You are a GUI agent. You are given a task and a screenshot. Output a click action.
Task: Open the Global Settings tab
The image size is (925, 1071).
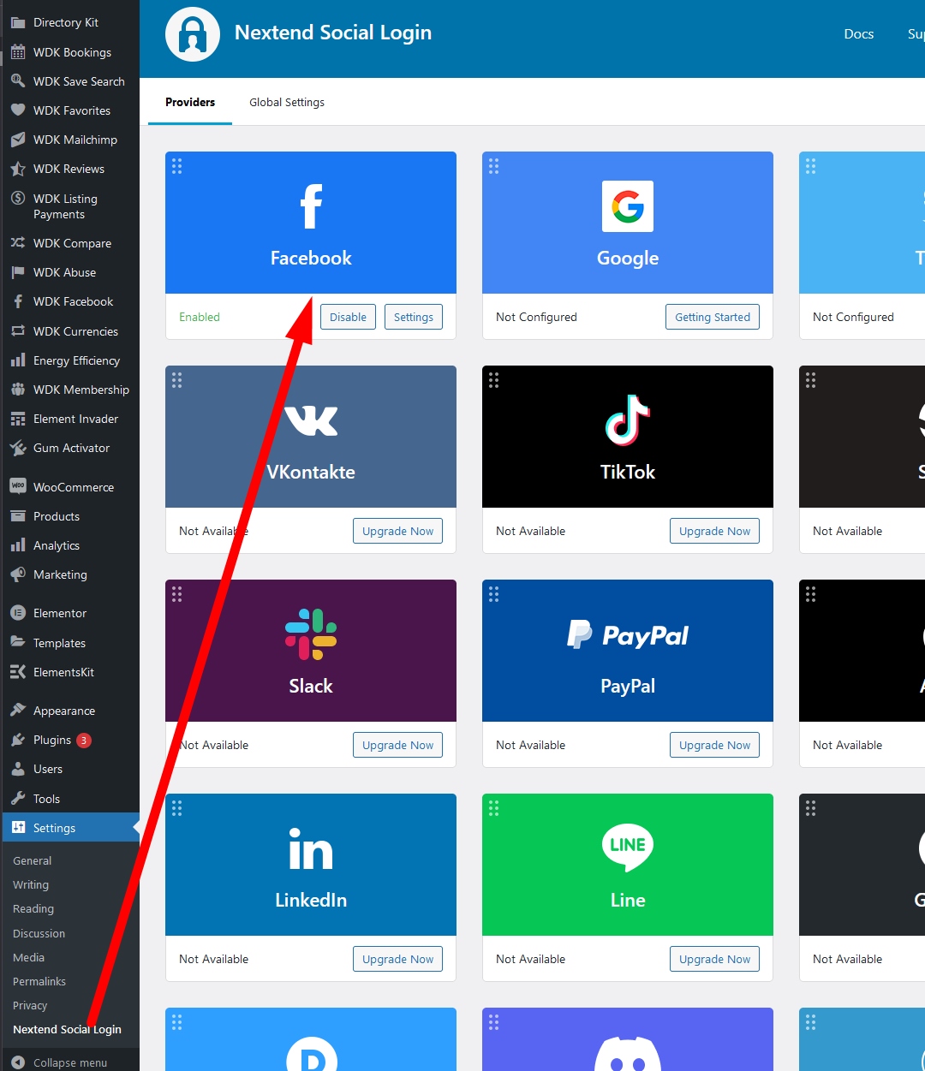[x=287, y=102]
